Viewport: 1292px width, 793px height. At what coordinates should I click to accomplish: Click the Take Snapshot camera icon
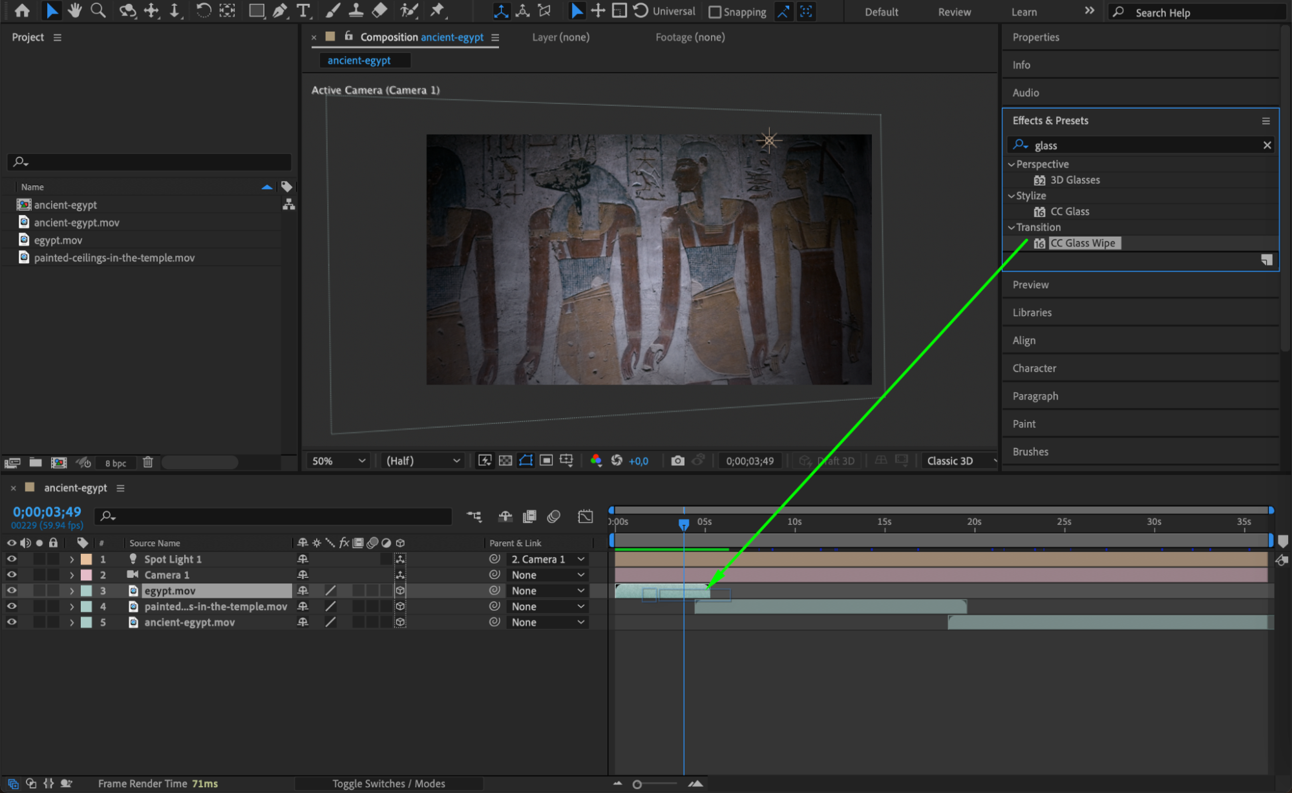click(677, 461)
